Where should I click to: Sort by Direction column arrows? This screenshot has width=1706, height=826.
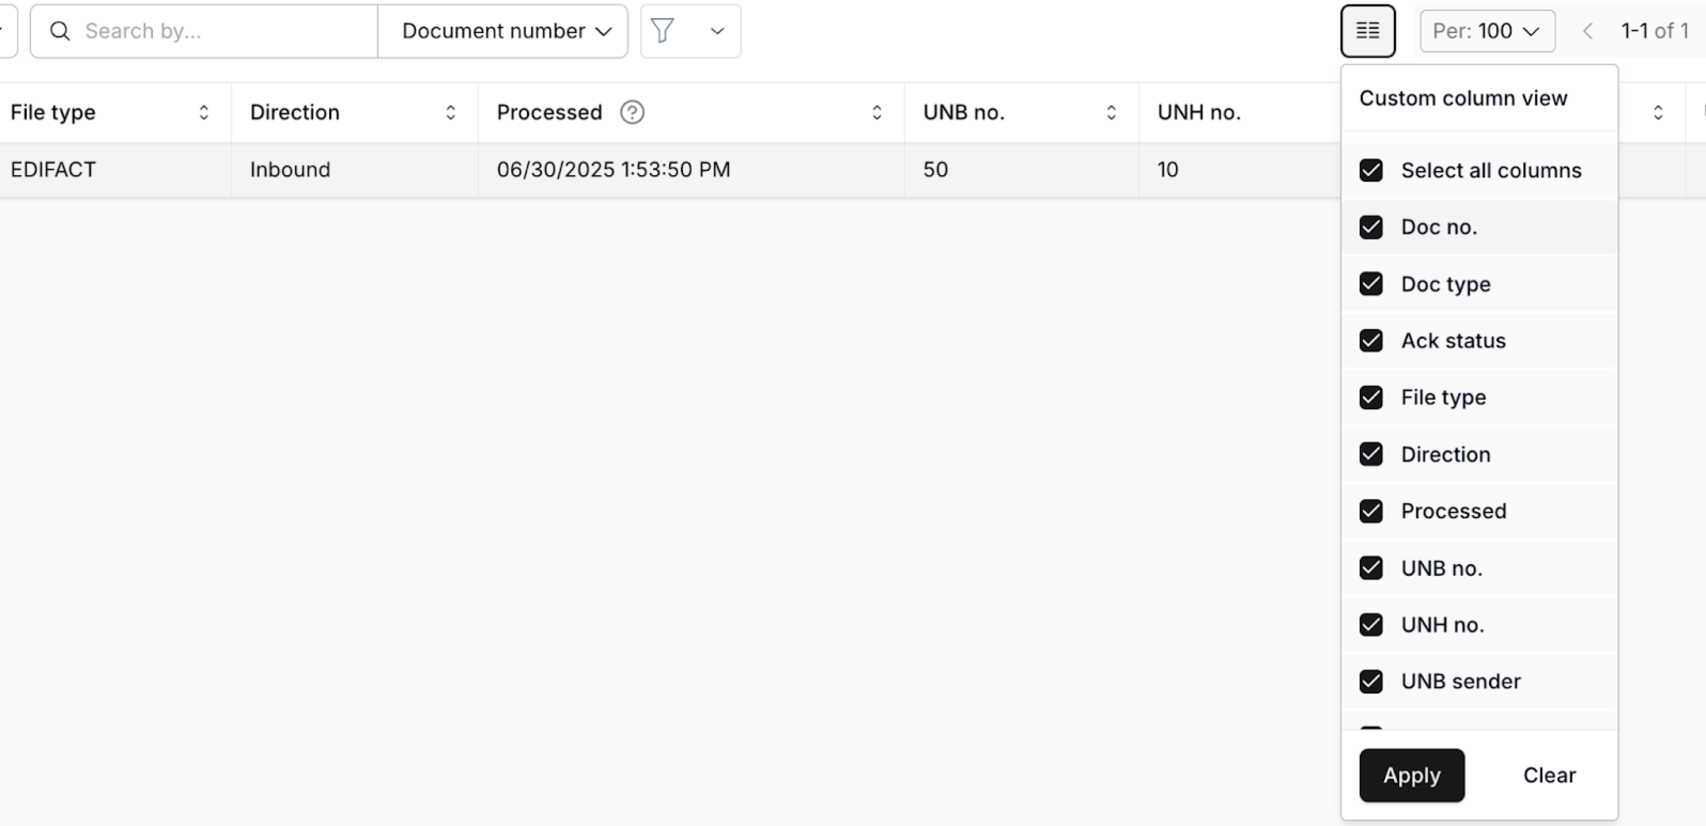point(451,113)
